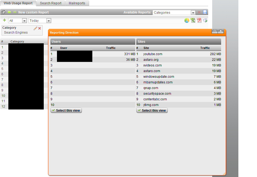Save the report with the floppy disk icon

[x=205, y=12]
